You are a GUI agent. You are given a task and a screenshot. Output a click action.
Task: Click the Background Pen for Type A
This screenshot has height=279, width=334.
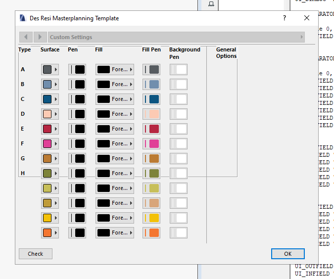coord(179,70)
